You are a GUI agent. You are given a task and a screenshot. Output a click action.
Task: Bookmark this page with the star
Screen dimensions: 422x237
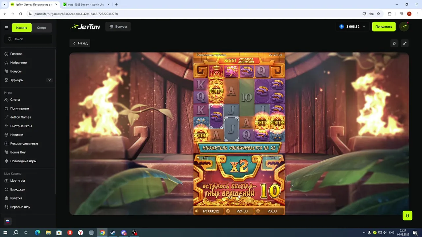[378, 14]
